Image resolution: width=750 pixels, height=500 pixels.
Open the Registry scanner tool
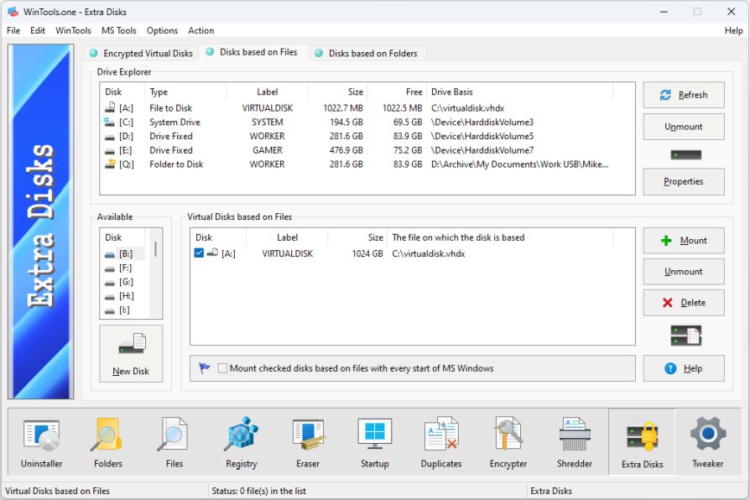[242, 443]
